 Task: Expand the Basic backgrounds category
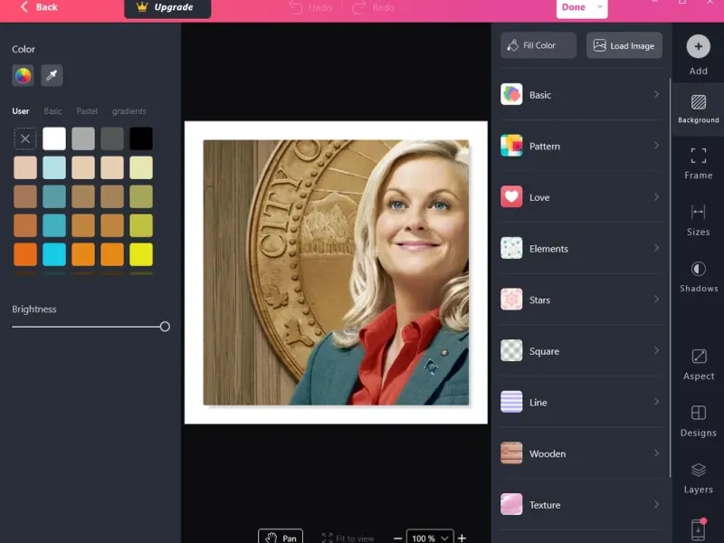coord(581,95)
